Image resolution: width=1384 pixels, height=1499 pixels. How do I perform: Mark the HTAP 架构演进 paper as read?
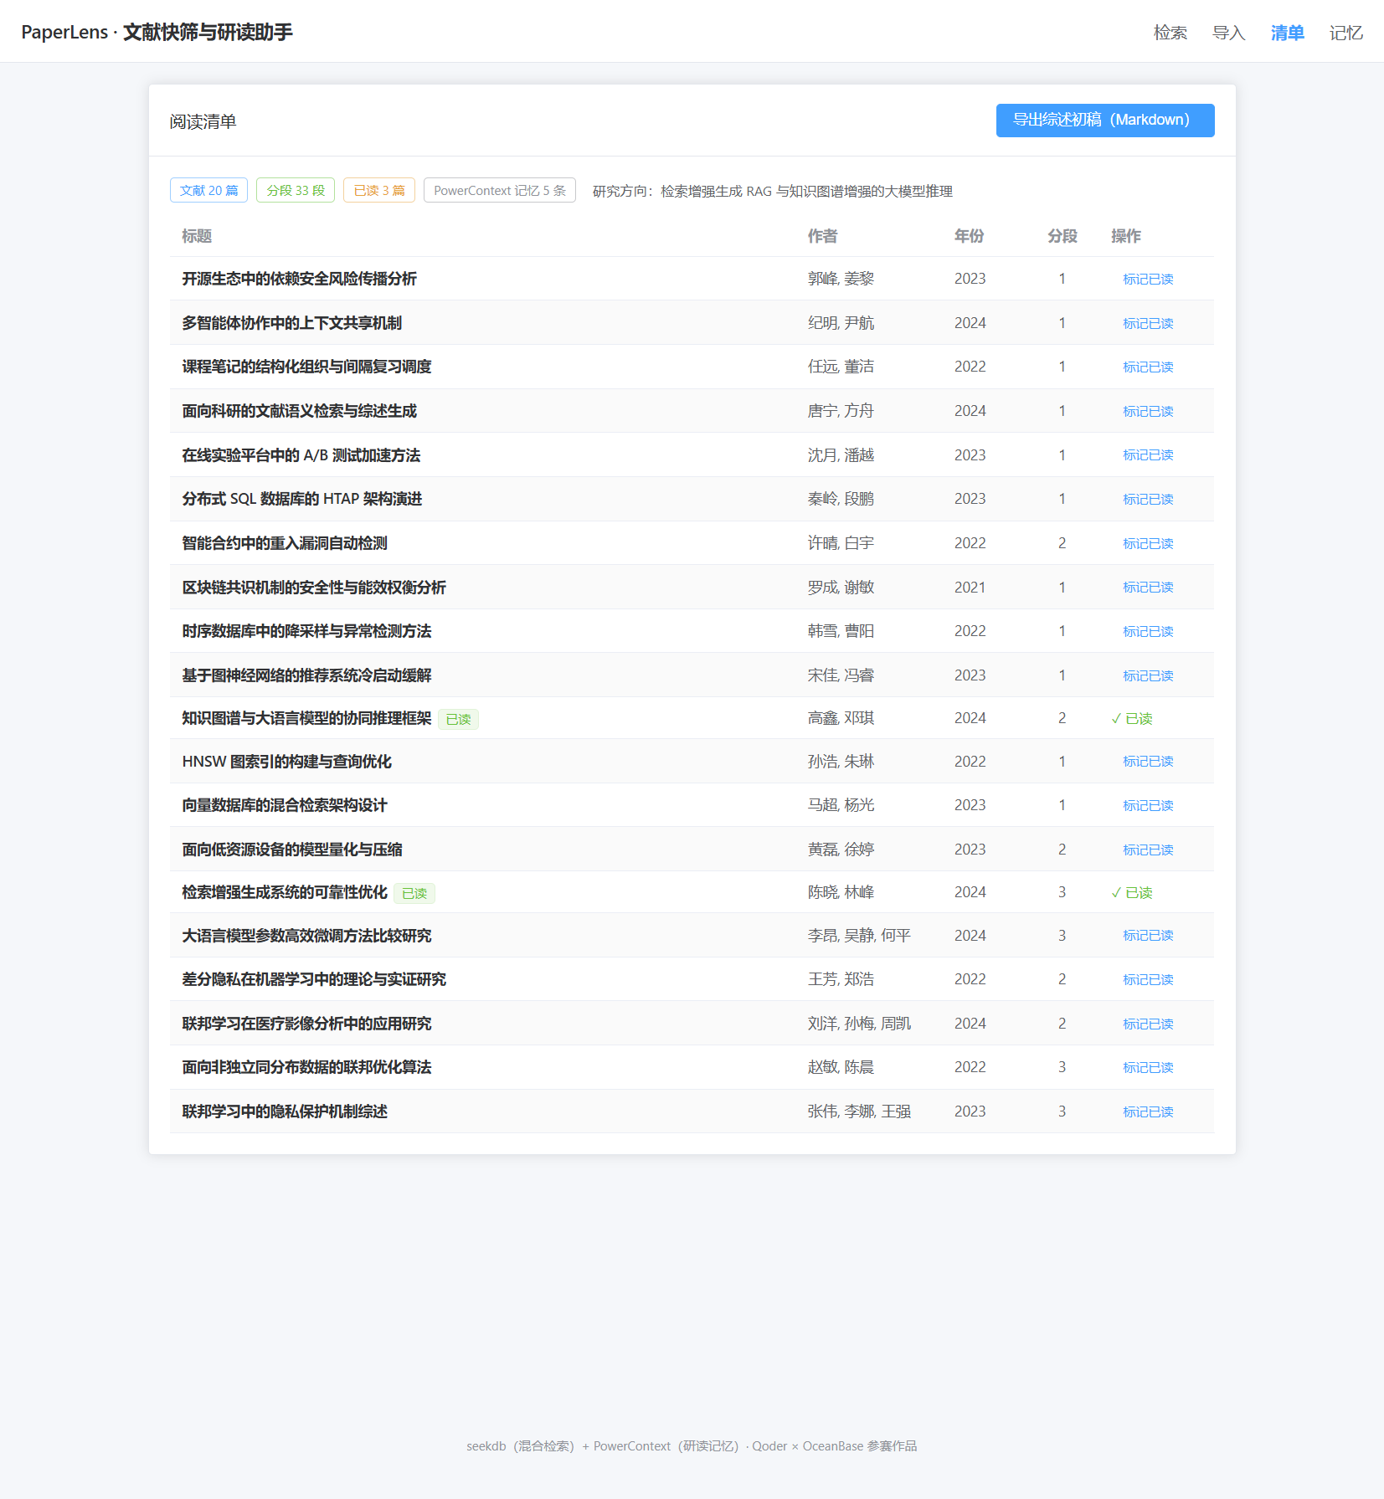coord(1147,499)
